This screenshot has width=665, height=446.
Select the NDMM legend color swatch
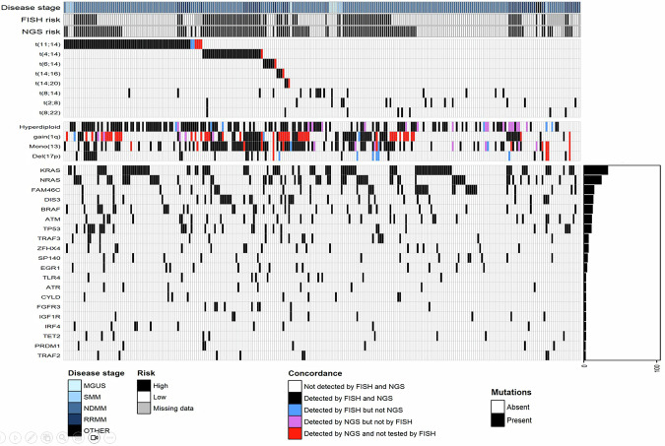(x=75, y=408)
